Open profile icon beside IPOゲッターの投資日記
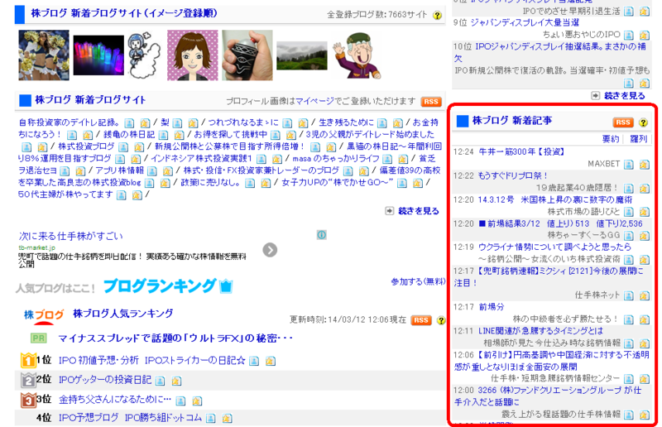The image size is (662, 427). 160,381
